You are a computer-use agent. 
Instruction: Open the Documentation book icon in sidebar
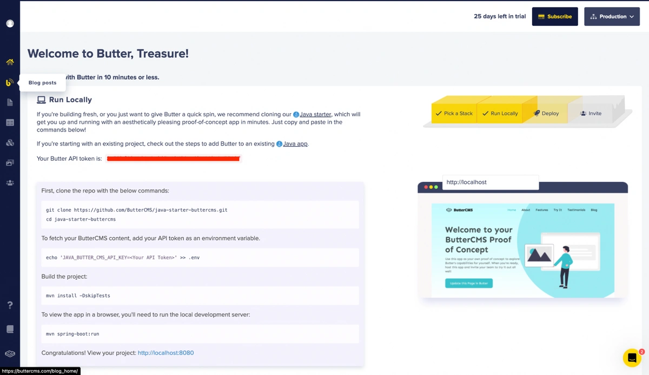click(x=10, y=329)
